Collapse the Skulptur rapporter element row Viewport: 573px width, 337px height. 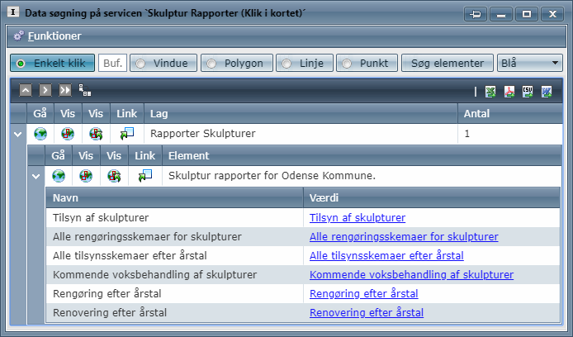coord(36,176)
